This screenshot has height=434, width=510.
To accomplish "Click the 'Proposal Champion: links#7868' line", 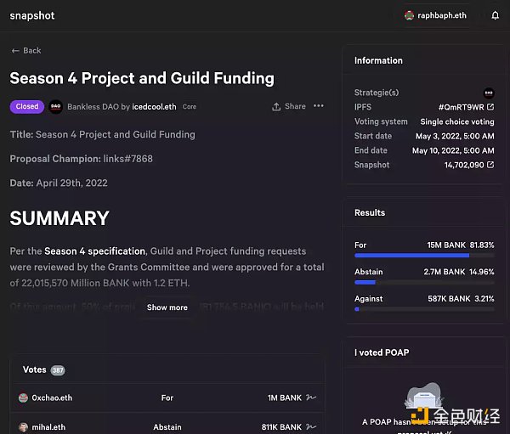I will coord(82,159).
